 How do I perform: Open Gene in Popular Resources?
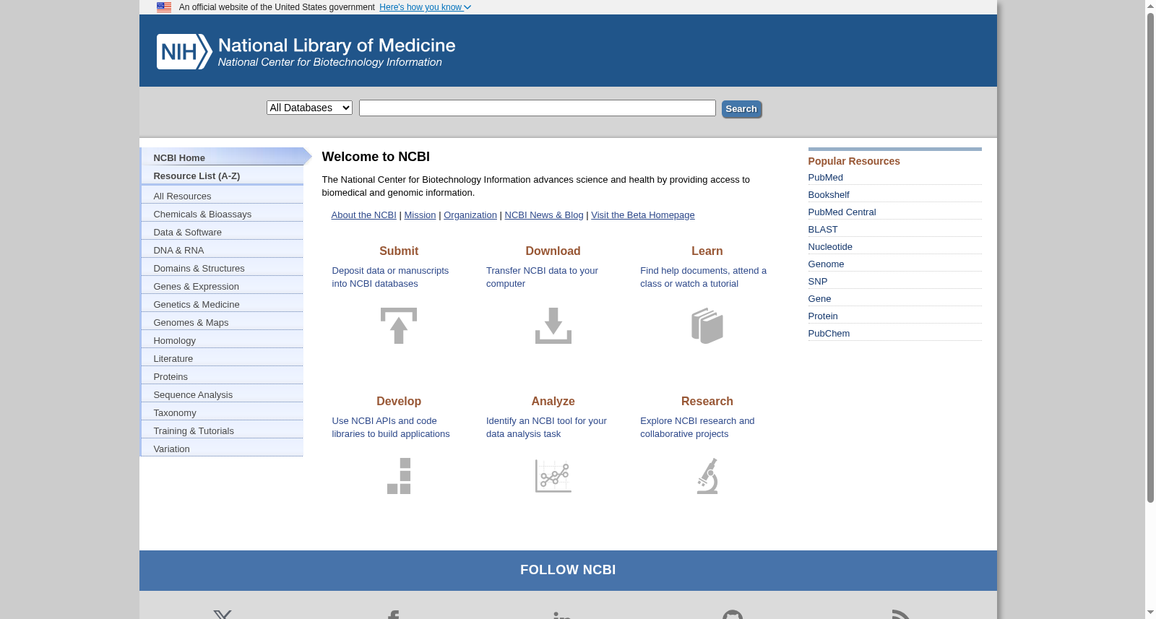pyautogui.click(x=819, y=299)
